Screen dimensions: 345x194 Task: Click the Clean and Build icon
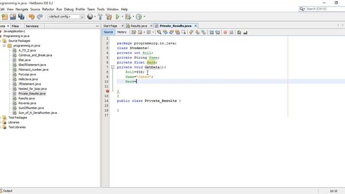click(109, 17)
